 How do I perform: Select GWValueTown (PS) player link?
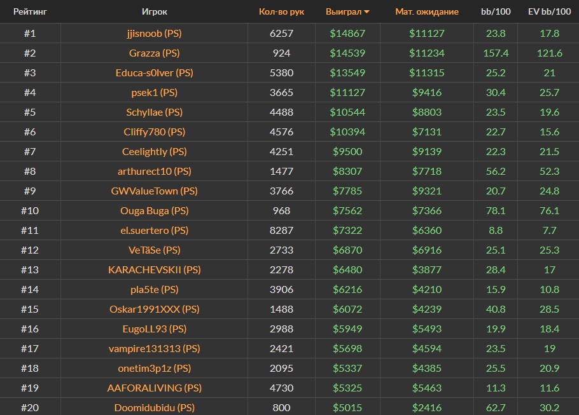tap(155, 191)
